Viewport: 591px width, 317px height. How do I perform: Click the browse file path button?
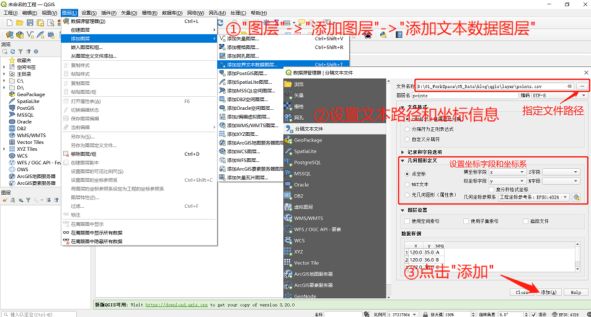[x=582, y=86]
